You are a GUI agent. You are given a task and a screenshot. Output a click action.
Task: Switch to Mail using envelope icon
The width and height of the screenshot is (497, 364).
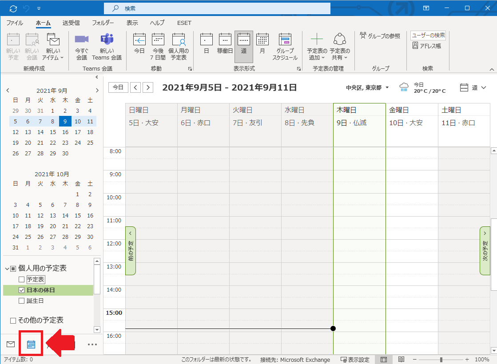click(11, 344)
